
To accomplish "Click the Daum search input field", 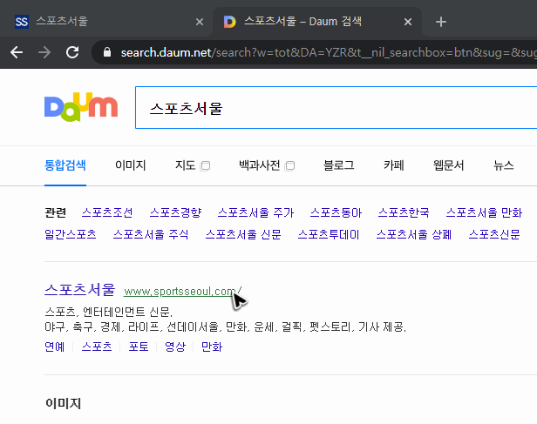I will (336, 108).
